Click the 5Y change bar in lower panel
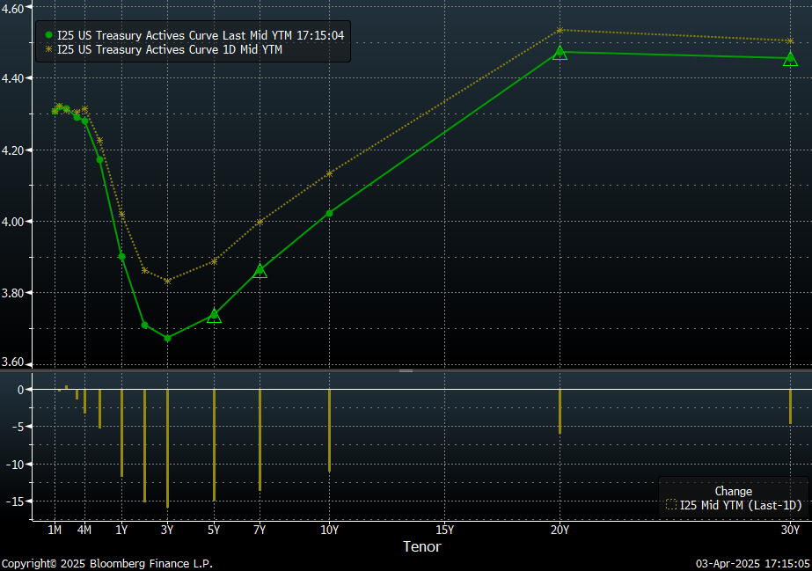The width and height of the screenshot is (812, 571). (x=214, y=444)
